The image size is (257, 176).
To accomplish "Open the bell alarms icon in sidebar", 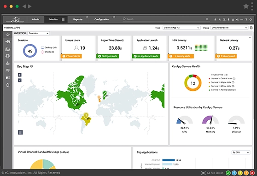I will click(7, 85).
